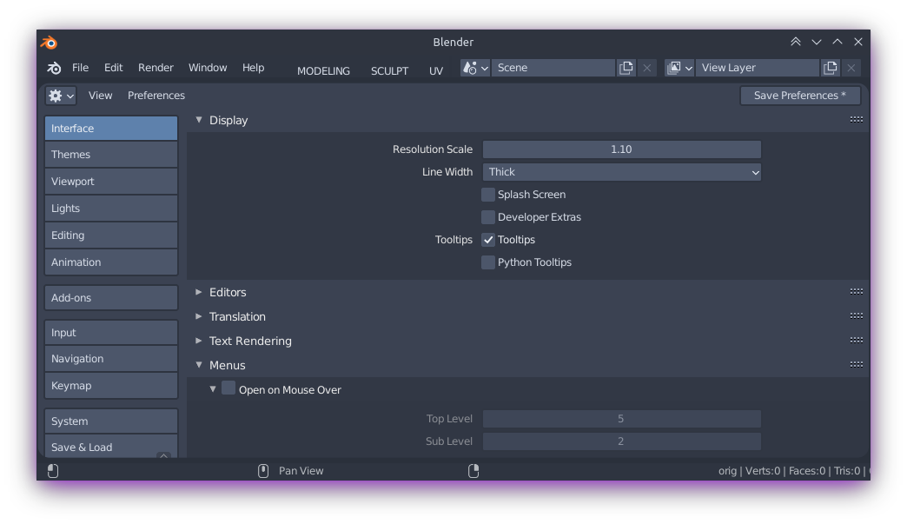Click the View Layer name field
This screenshot has height=524, width=907.
(758, 68)
